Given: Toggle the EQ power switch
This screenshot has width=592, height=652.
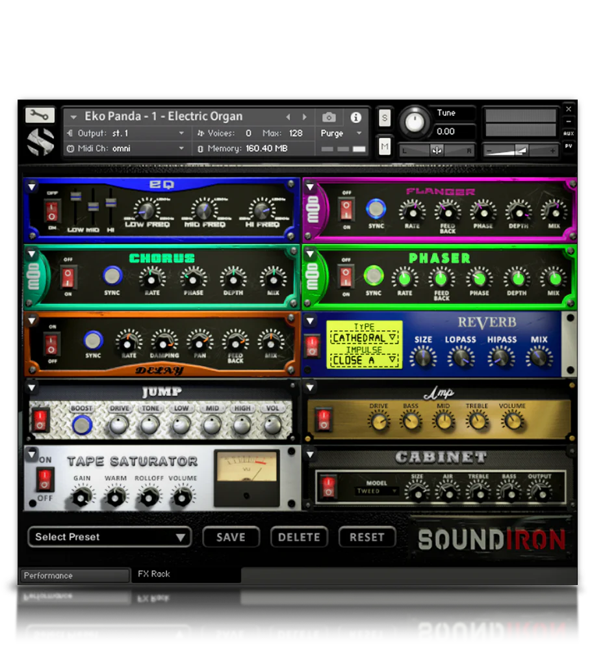Looking at the screenshot, I should (52, 210).
